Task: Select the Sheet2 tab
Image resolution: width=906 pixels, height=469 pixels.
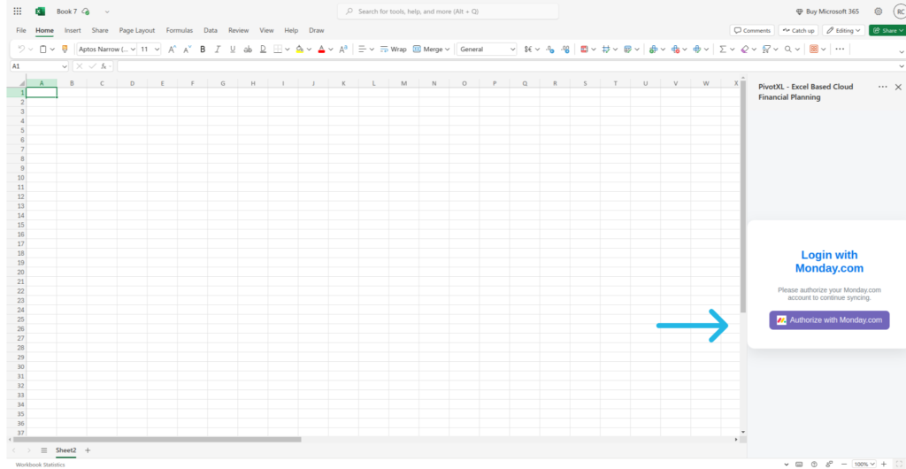Action: pyautogui.click(x=65, y=450)
